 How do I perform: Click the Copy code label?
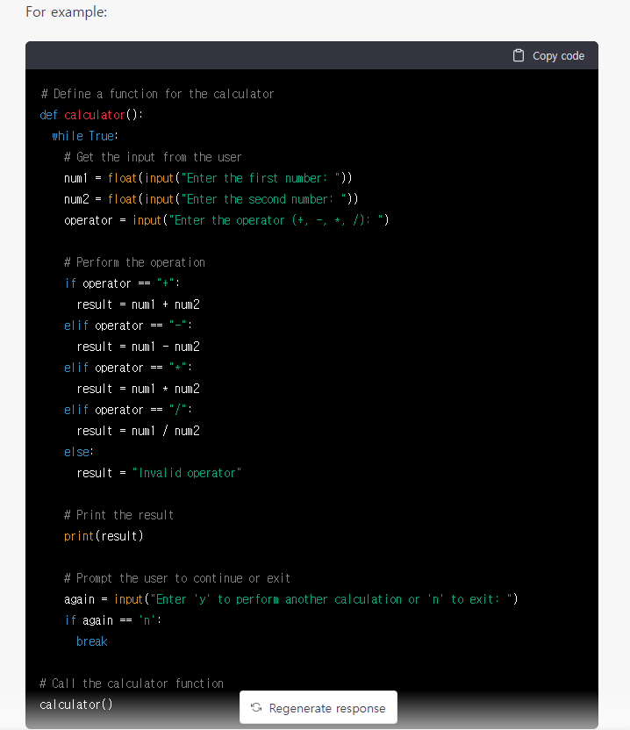coord(558,56)
